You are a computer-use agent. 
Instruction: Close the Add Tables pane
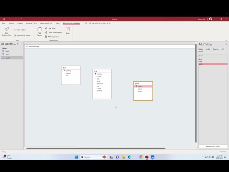(x=226, y=44)
